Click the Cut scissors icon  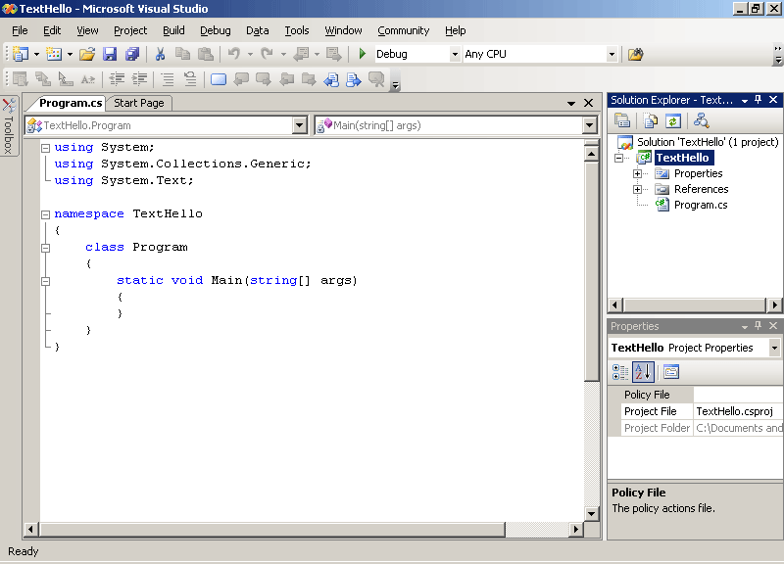(160, 54)
